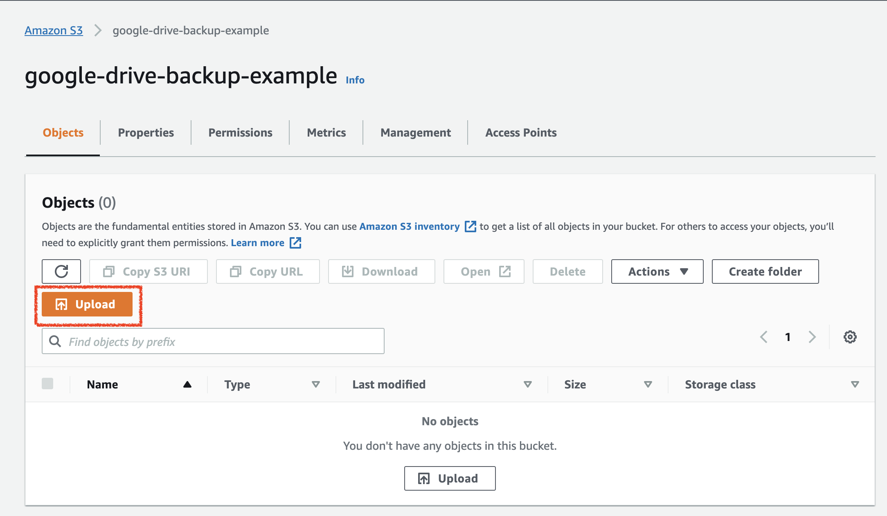Expand the Actions dropdown menu

(x=657, y=271)
